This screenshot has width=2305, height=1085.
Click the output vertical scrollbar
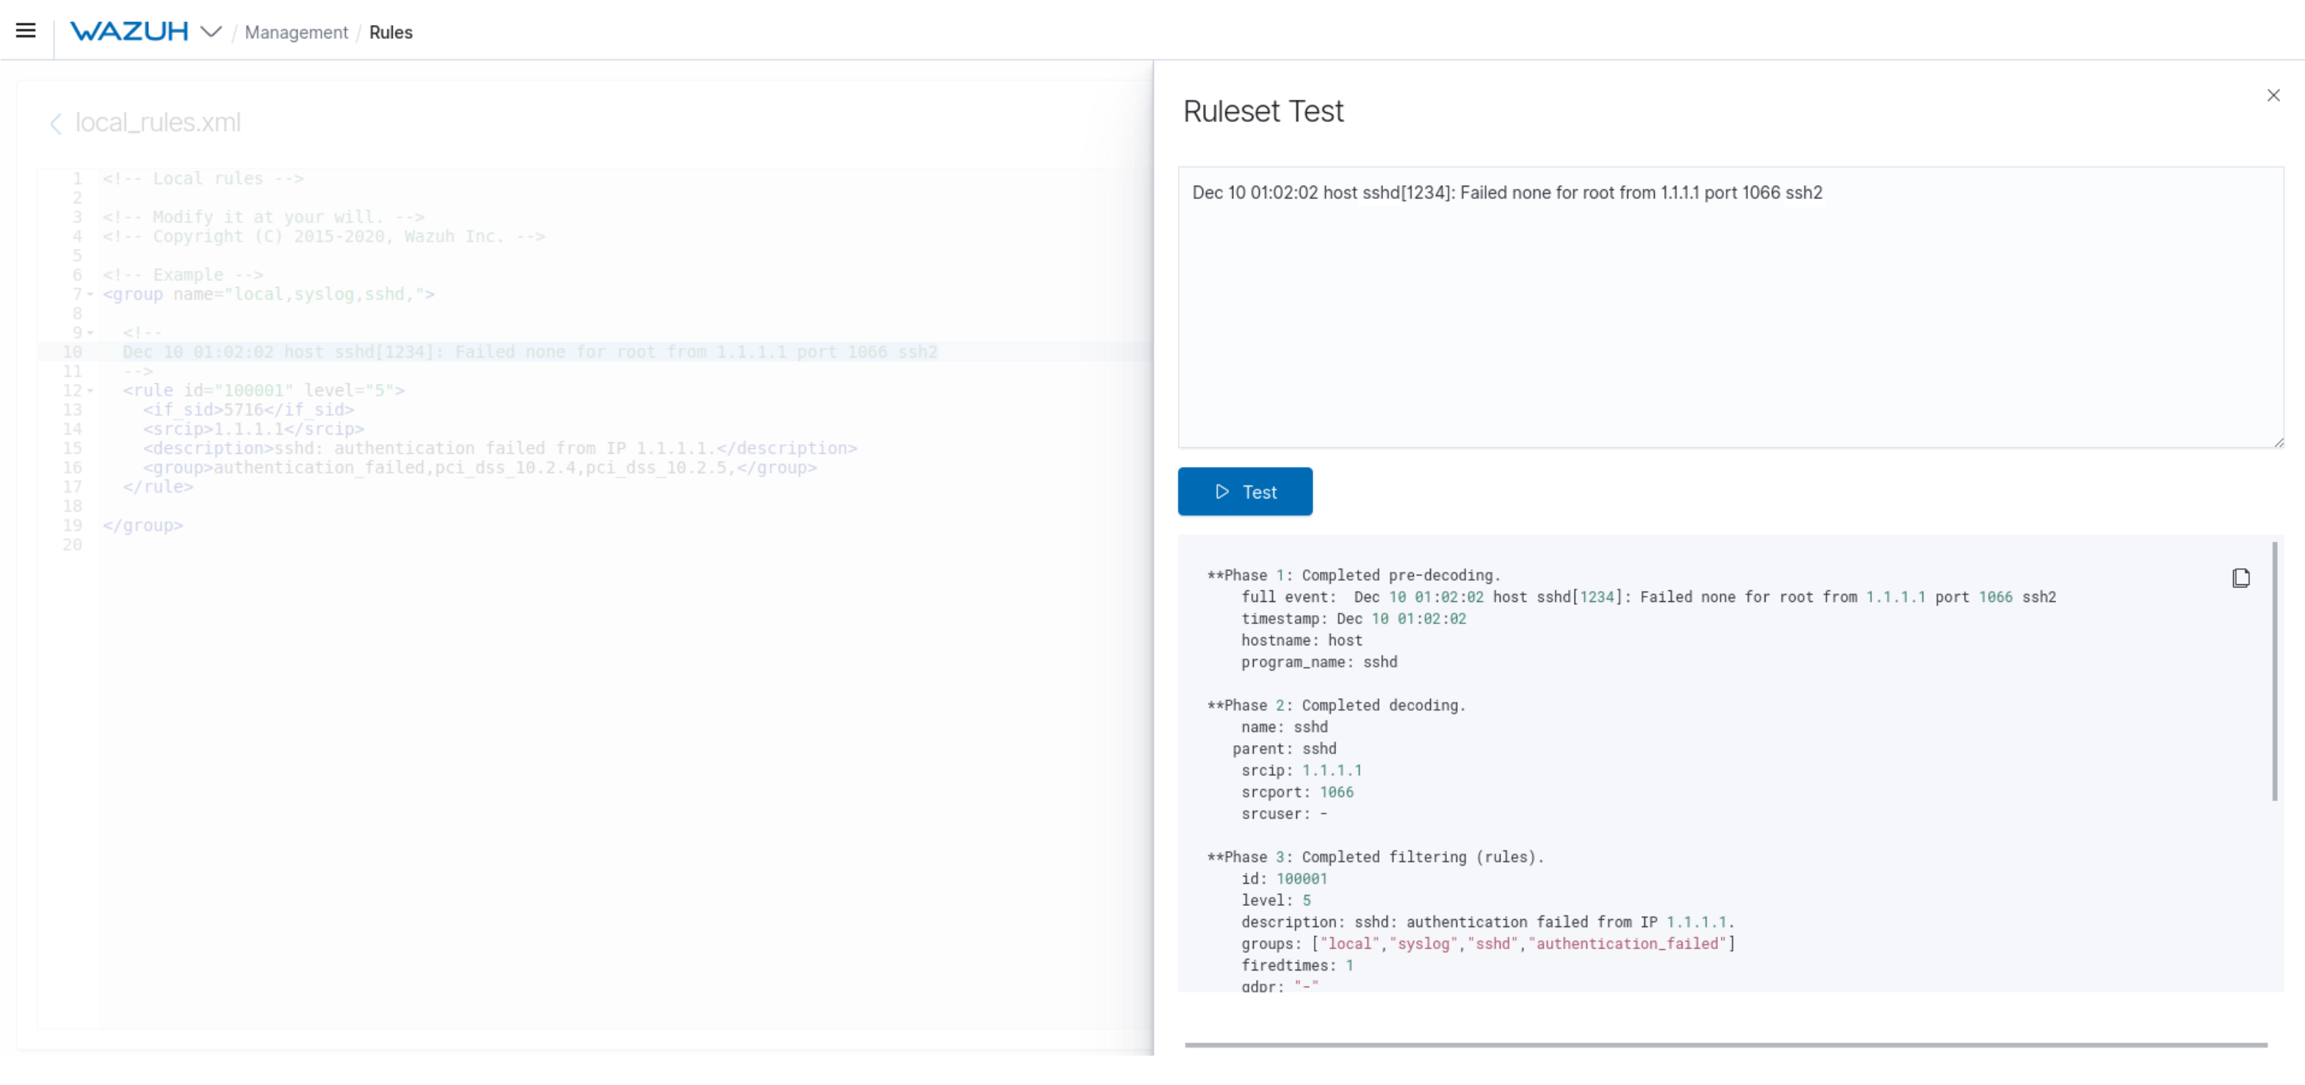(x=2273, y=671)
